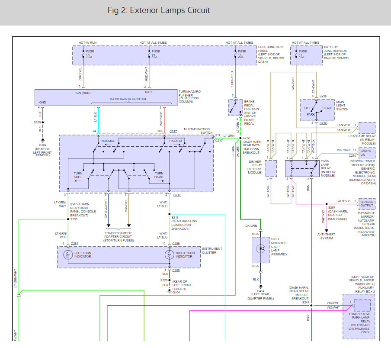Viewport: 391px width, 348px height.
Task: Click the 'MAIN LIGHT SWITCH' label
Action: coord(342,106)
